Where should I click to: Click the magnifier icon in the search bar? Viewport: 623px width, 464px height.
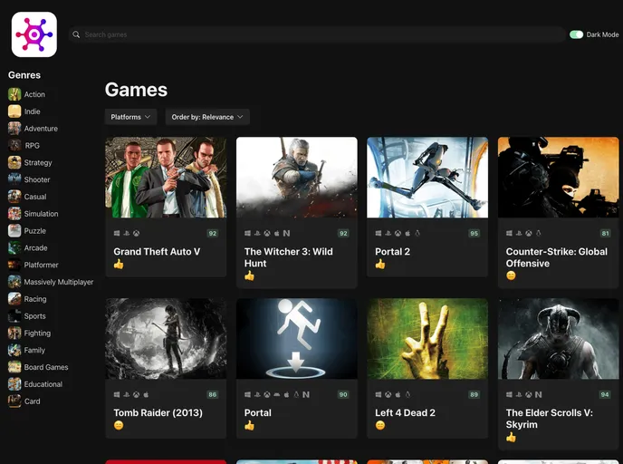(x=76, y=34)
